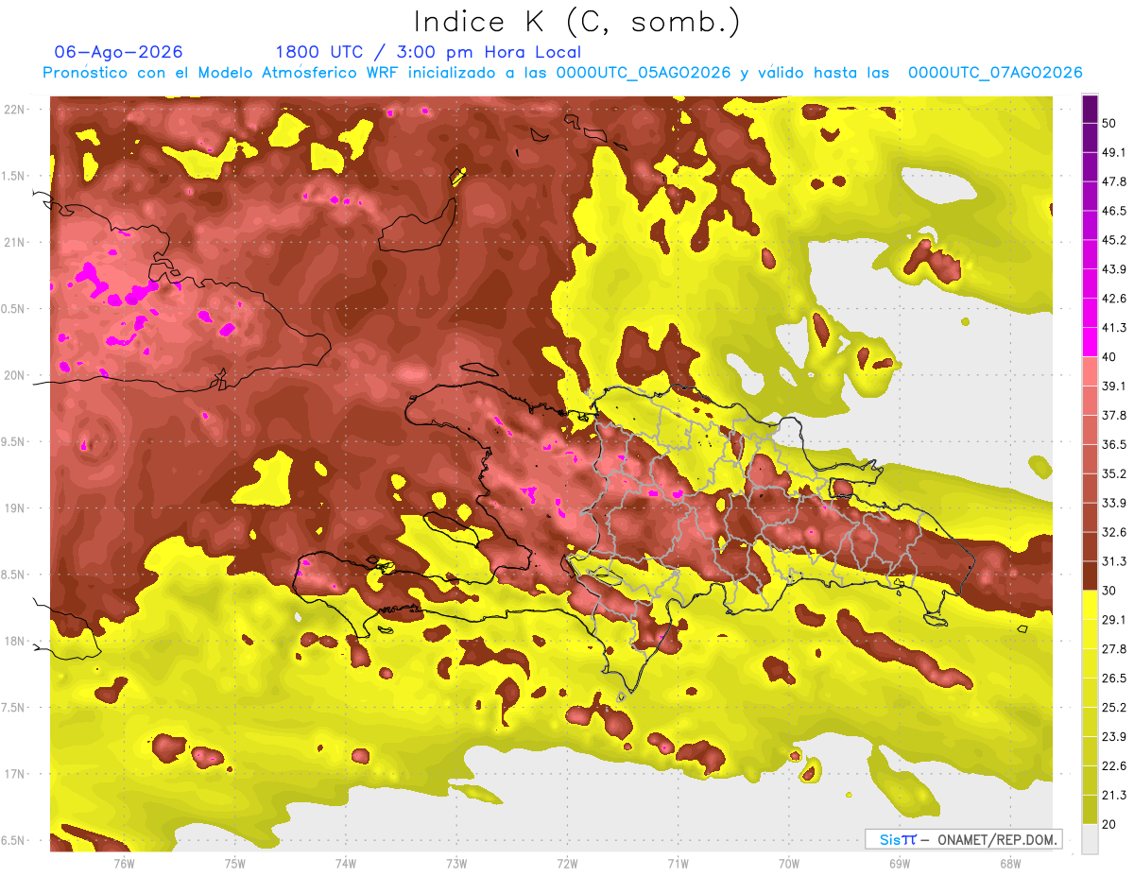Click the colorbar value '50'
This screenshot has width=1134, height=876.
pyautogui.click(x=1109, y=123)
